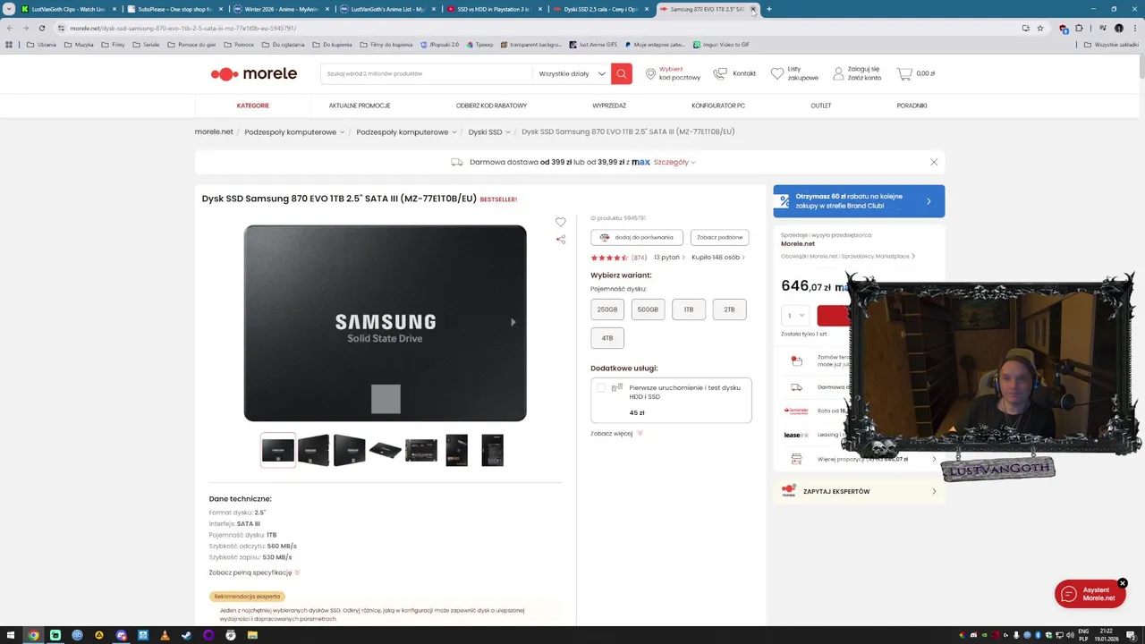Click morele.net breadcrumb link
Viewport: 1145px width, 644px height.
point(214,131)
